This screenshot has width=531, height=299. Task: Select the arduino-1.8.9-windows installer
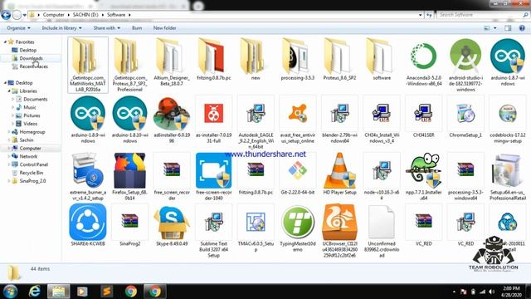click(x=88, y=120)
